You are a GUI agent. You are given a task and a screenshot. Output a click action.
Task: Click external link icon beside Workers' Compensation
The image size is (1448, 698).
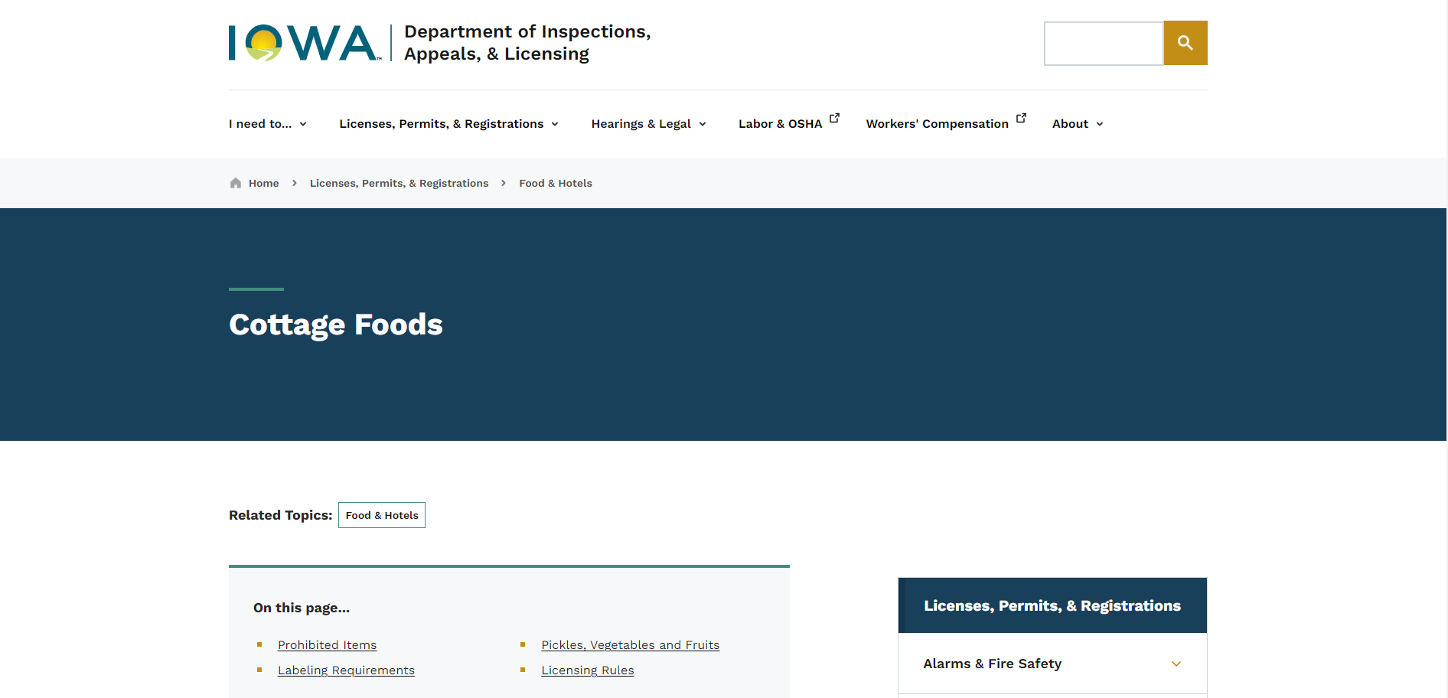[x=1021, y=118]
